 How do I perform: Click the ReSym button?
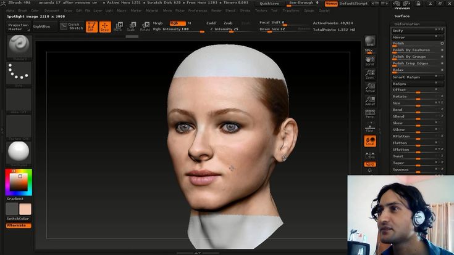click(x=418, y=84)
